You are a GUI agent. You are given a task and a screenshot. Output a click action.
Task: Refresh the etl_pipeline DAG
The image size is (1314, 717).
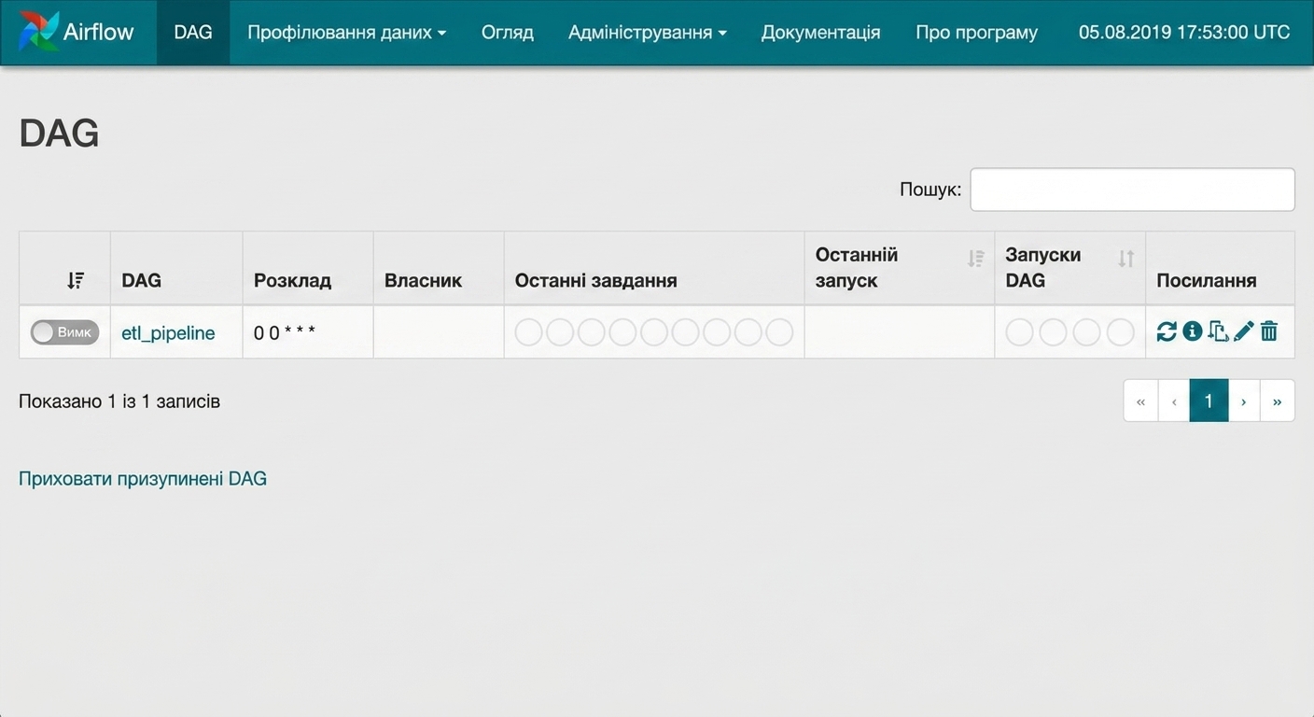point(1167,330)
